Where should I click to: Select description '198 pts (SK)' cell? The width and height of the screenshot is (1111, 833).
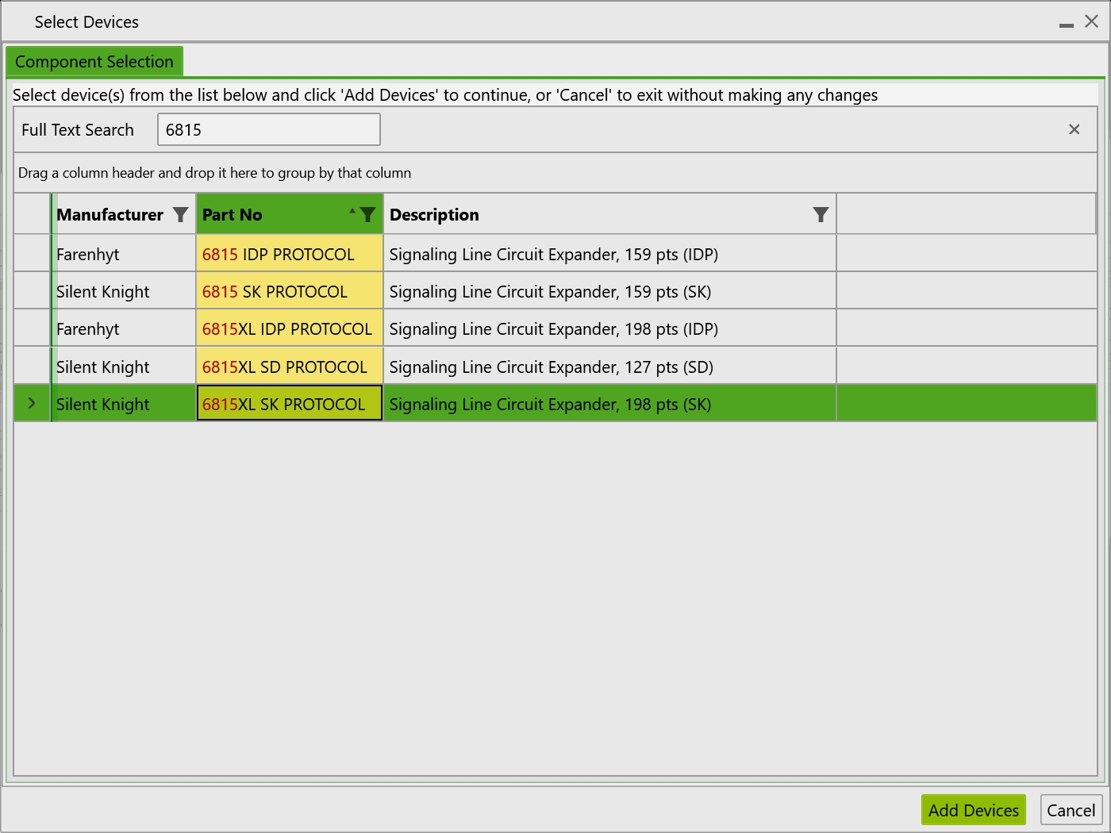(609, 404)
